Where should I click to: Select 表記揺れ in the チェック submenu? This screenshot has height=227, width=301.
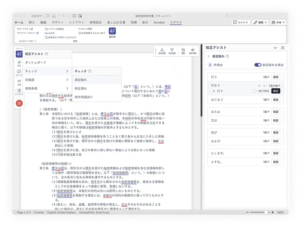tap(97, 80)
